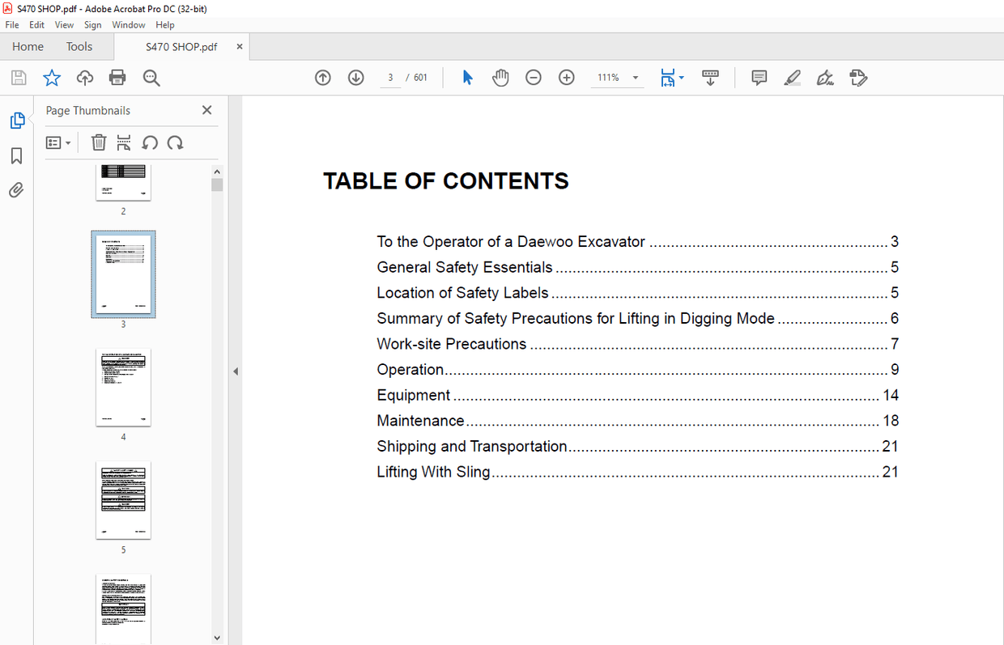This screenshot has height=645, width=1004.
Task: Open the View menu
Action: 64,24
